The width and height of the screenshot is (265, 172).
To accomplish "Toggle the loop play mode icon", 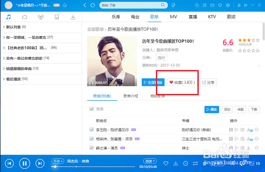I will tap(195, 163).
